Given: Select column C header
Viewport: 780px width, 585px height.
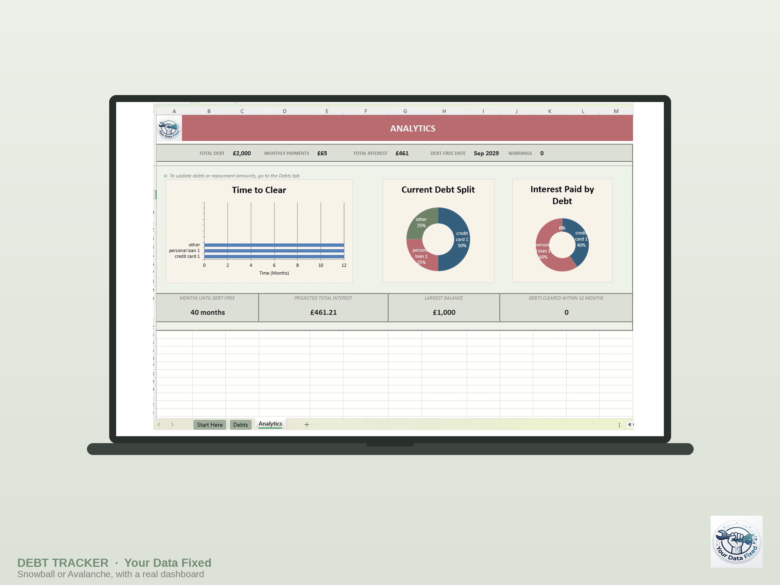Looking at the screenshot, I should point(242,111).
